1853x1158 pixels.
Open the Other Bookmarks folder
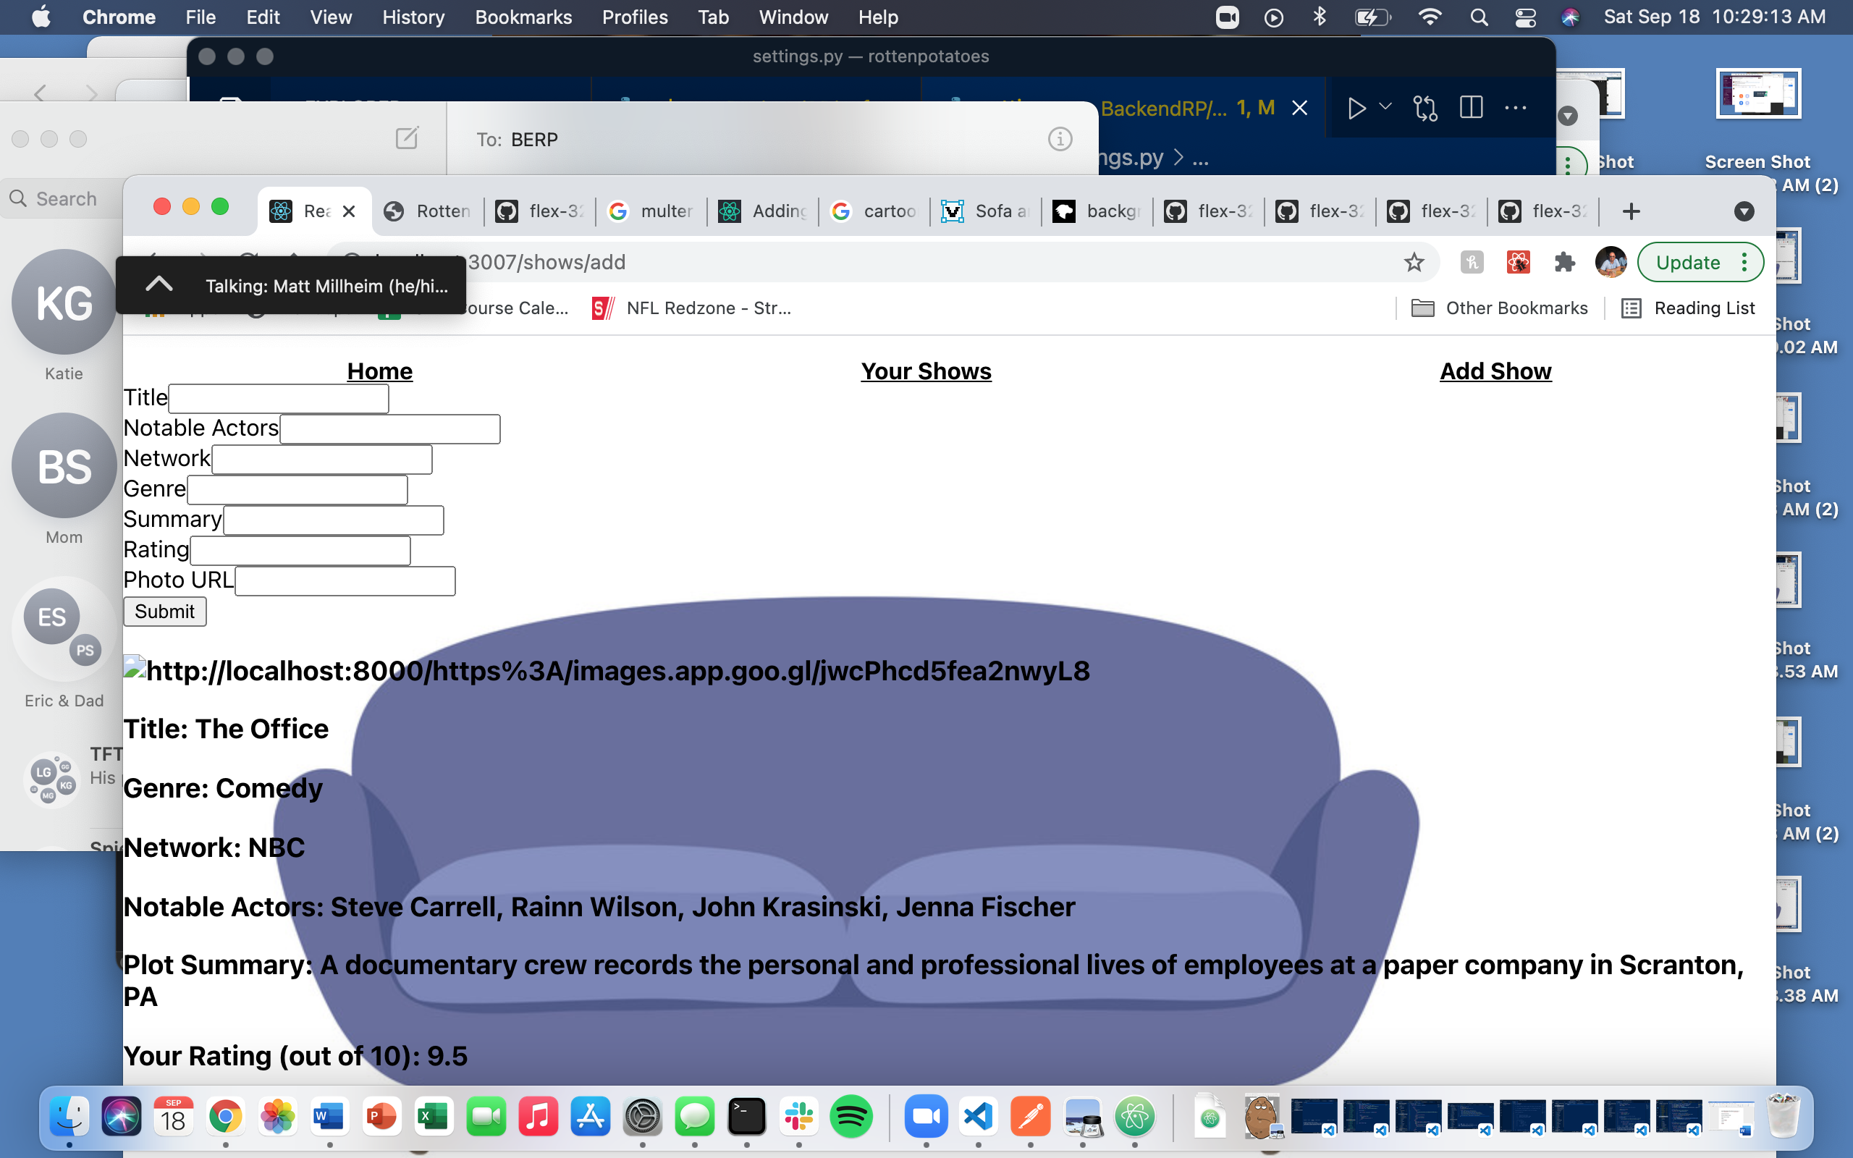(x=1499, y=308)
